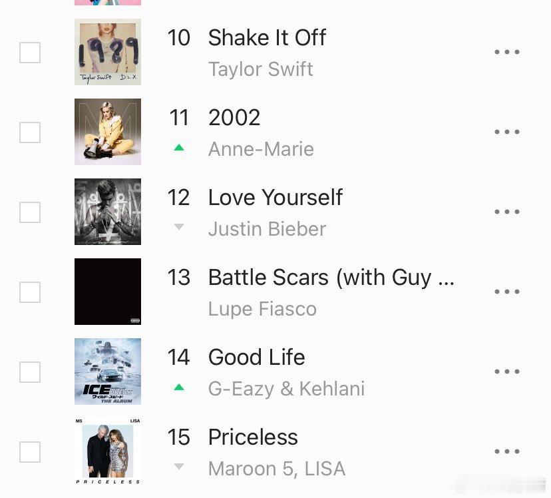
Task: Open more options for Love Yourself
Action: pos(506,212)
